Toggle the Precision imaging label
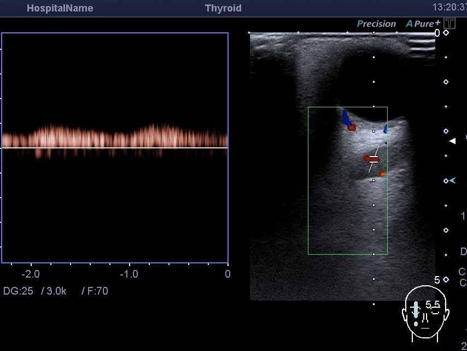 click(376, 24)
